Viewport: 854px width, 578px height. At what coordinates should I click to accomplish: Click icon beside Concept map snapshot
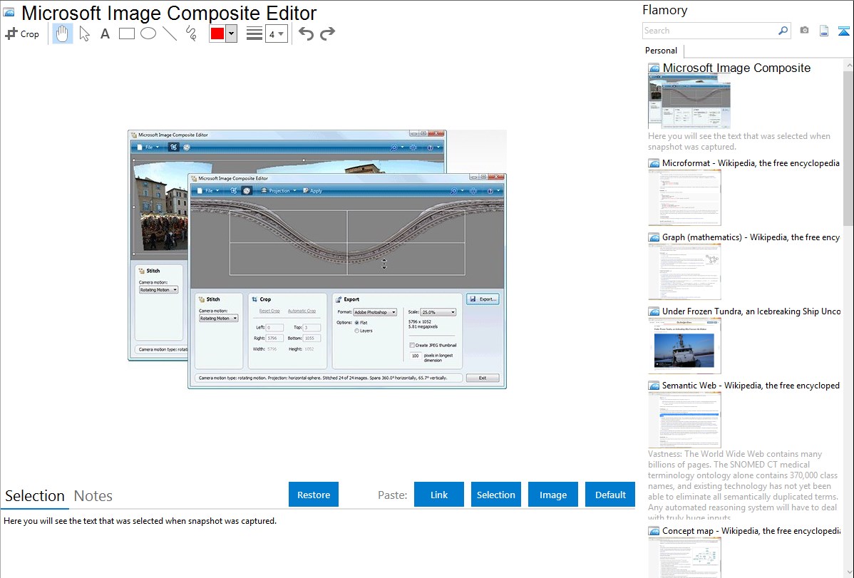coord(654,530)
